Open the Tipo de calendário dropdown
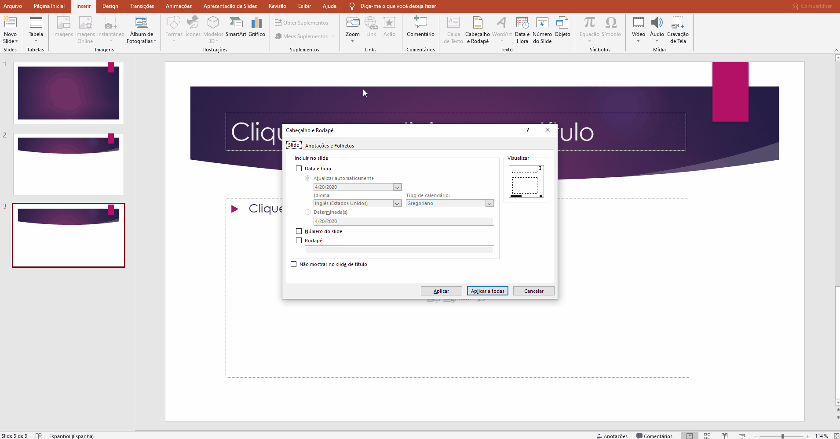The image size is (840, 439). pos(489,203)
